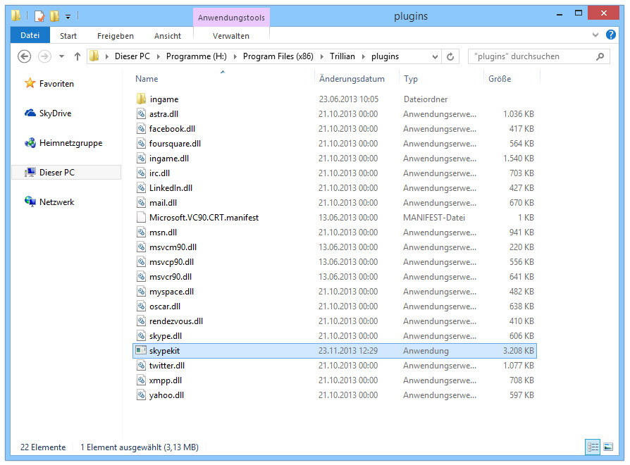The image size is (630, 465).
Task: Select Microsoft.VC90.CRT.manifest file icon
Action: click(x=141, y=217)
